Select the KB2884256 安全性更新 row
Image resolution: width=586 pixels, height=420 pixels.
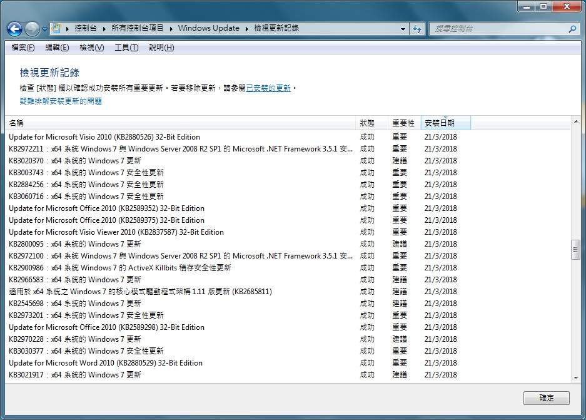click(288, 185)
